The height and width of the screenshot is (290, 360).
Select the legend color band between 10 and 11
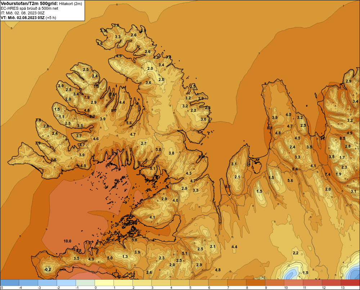[293, 282]
